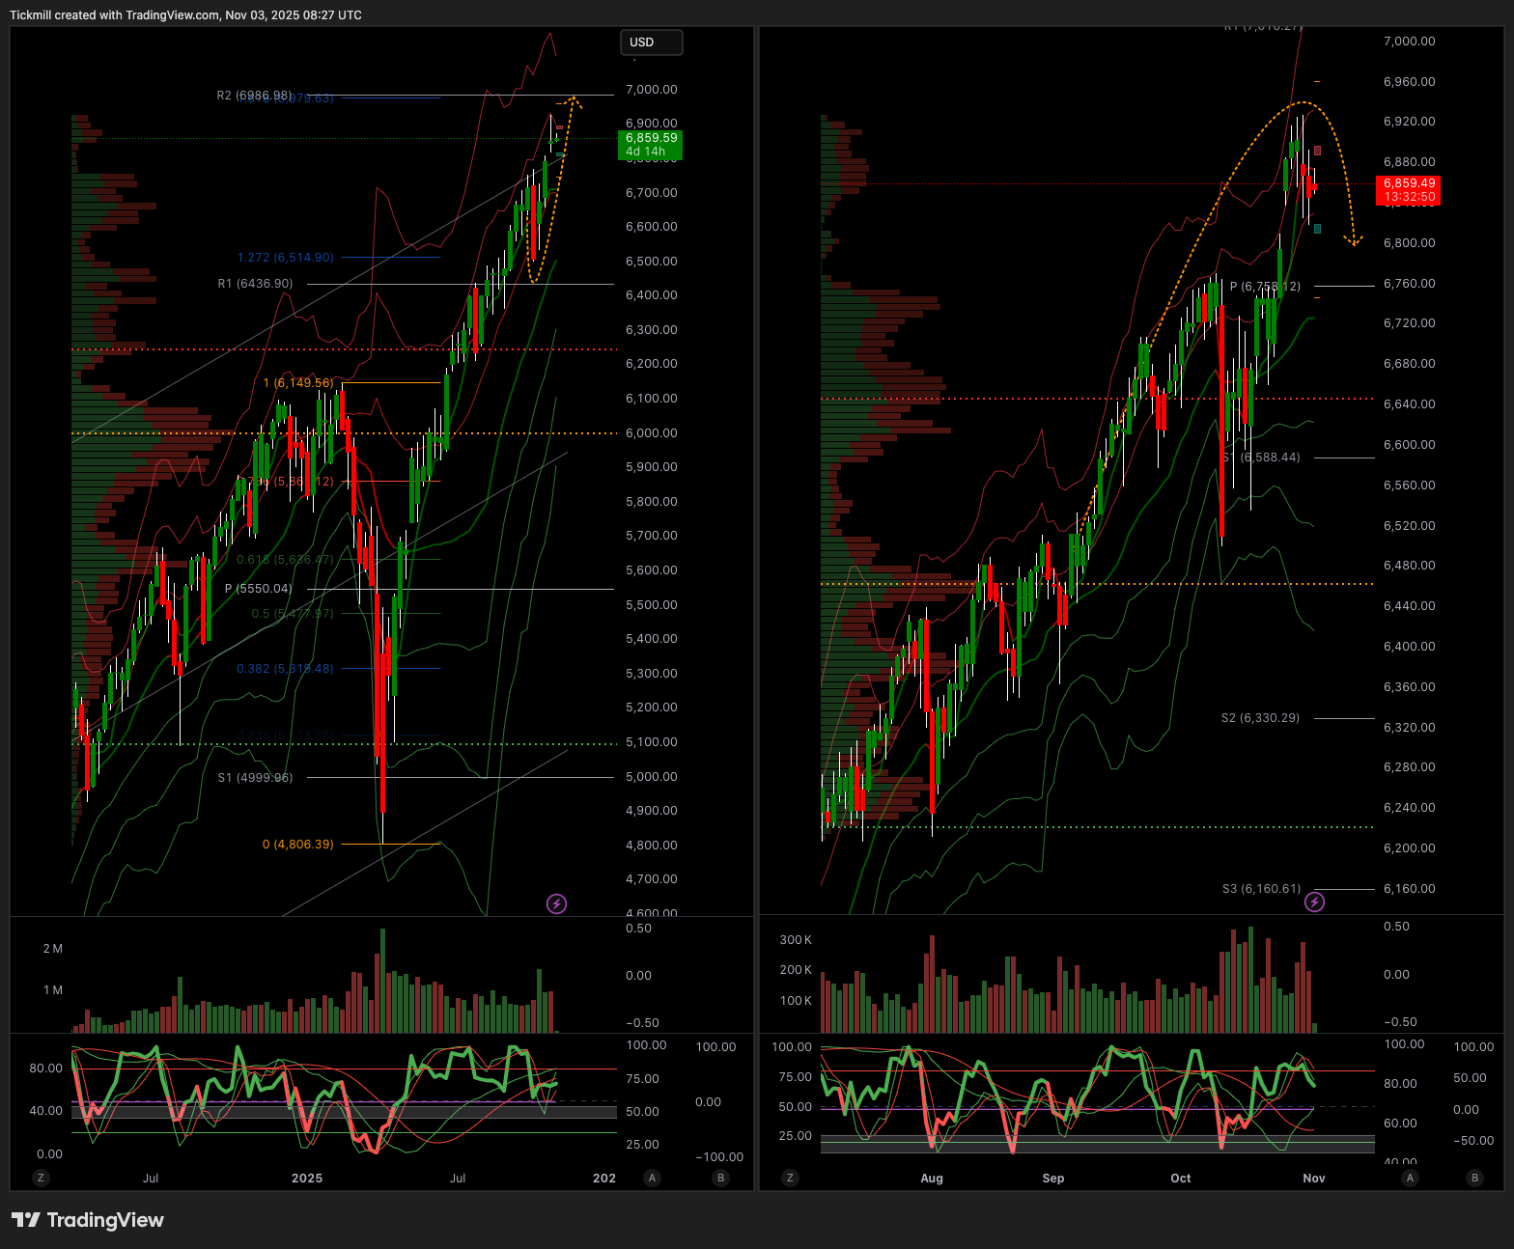Screen dimensions: 1514x1249
Task: Toggle auto-scale A button on left chart
Action: pos(653,1178)
